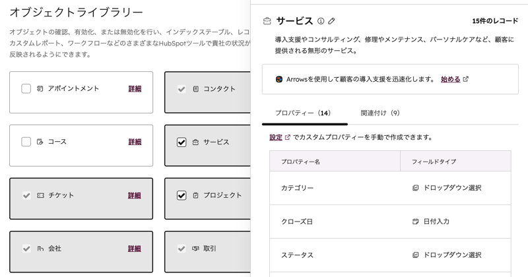Open the 設定 link for custom properties
This screenshot has width=528, height=277.
pyautogui.click(x=276, y=137)
